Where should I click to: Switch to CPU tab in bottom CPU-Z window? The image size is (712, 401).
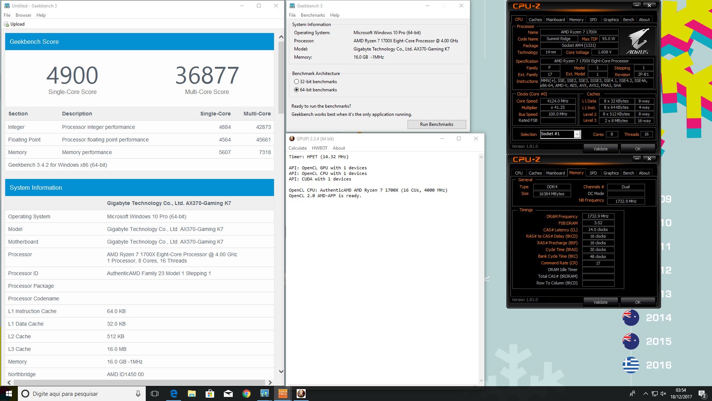coord(519,173)
